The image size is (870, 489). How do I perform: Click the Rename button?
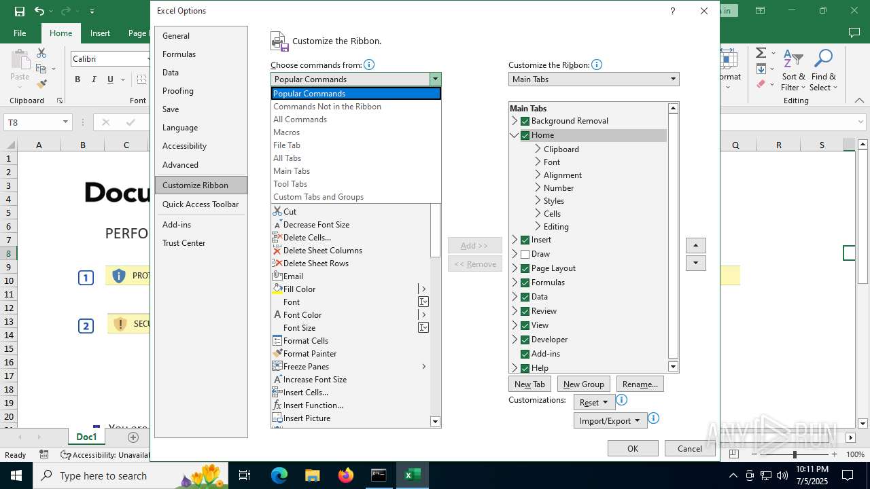click(x=640, y=384)
